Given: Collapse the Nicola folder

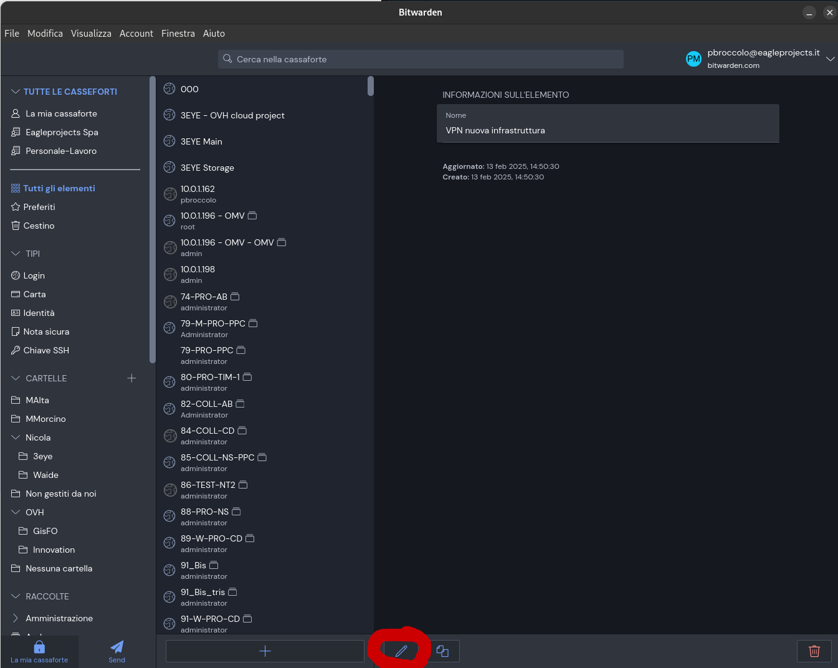Looking at the screenshot, I should pos(16,437).
